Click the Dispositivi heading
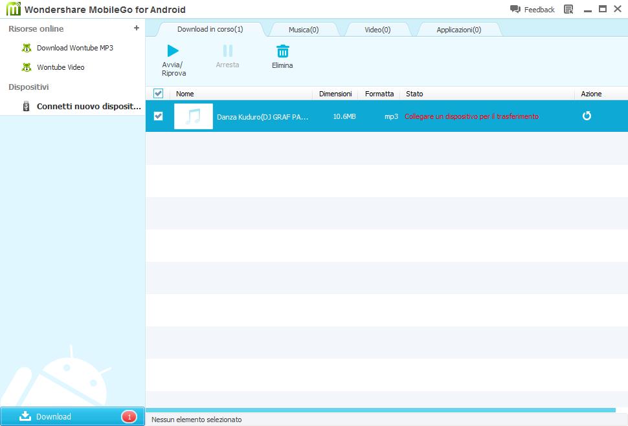The height and width of the screenshot is (426, 628). [x=28, y=87]
